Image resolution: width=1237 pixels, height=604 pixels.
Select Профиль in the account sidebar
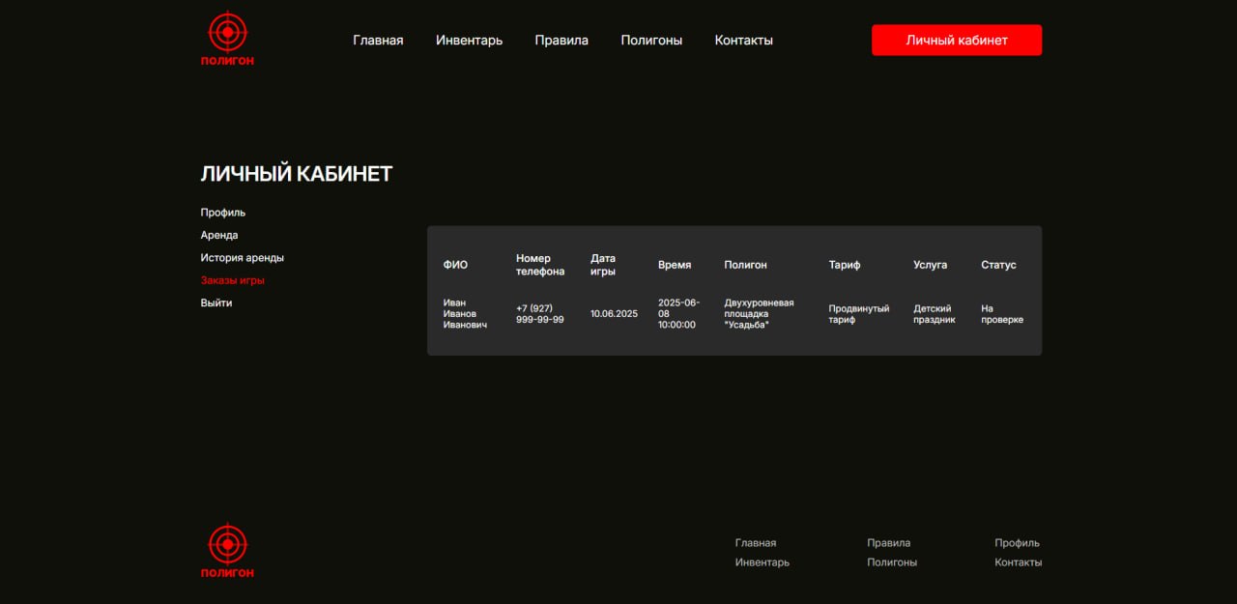pyautogui.click(x=223, y=213)
